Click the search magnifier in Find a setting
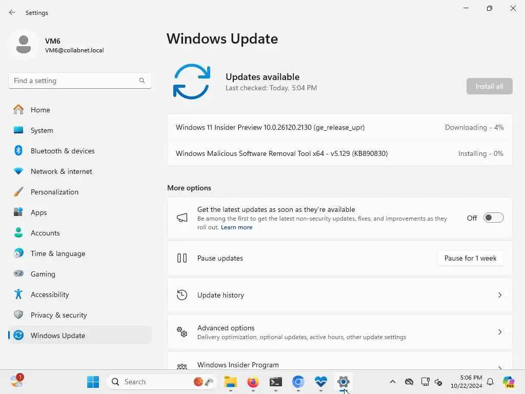Screen dimensions: 525x394 click(x=142, y=81)
